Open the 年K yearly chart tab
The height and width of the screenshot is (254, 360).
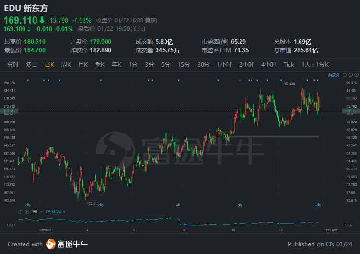click(x=117, y=65)
